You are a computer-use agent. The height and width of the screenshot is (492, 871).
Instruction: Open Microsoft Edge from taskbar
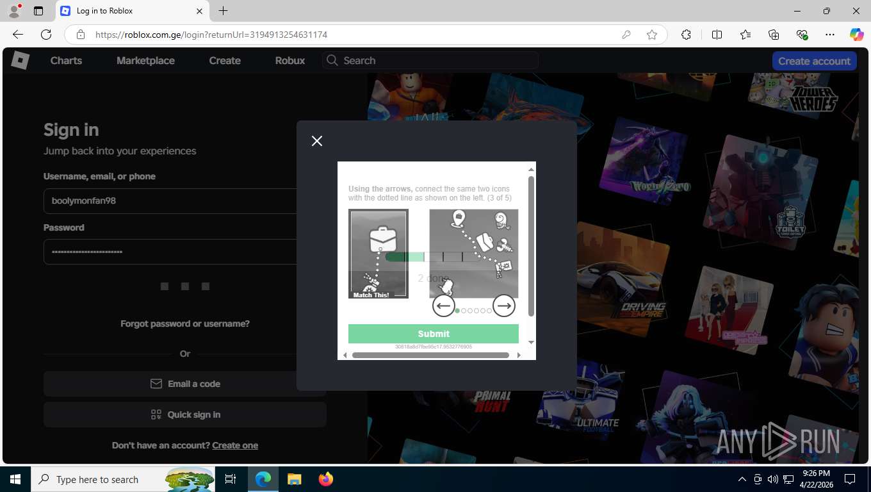[263, 479]
